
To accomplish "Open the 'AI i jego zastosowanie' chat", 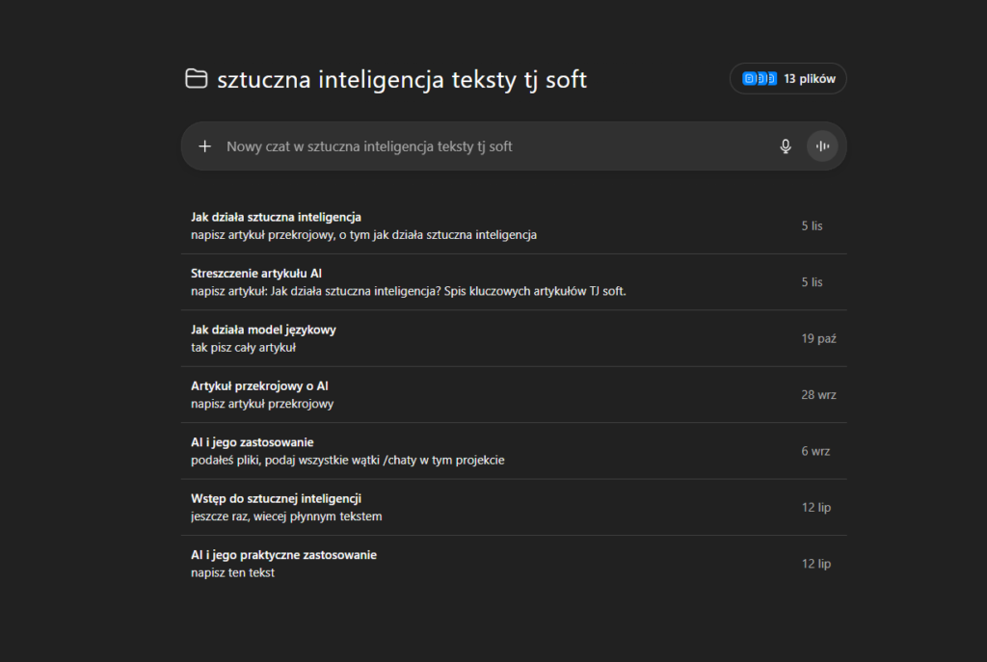I will point(252,442).
